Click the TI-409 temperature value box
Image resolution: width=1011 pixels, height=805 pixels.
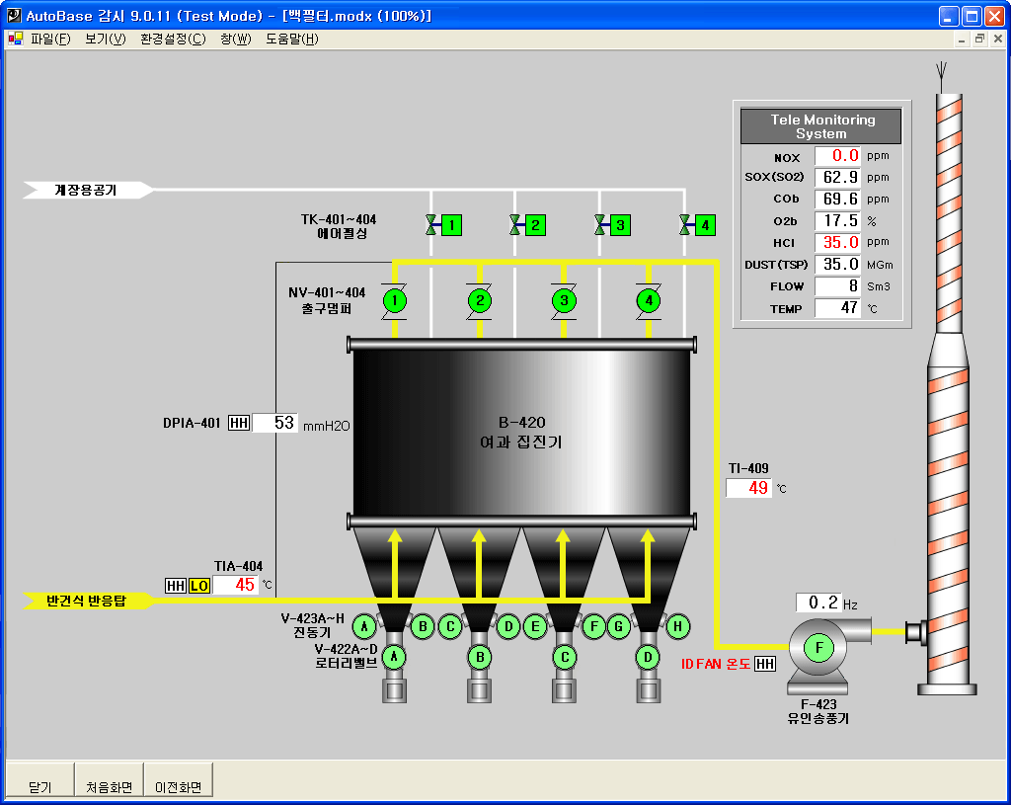click(x=749, y=488)
